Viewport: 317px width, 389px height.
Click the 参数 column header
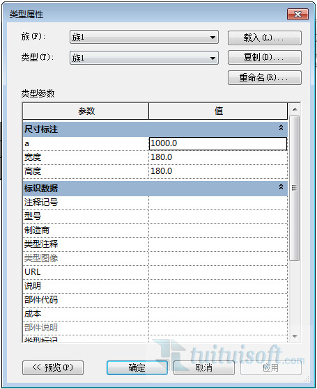(86, 111)
